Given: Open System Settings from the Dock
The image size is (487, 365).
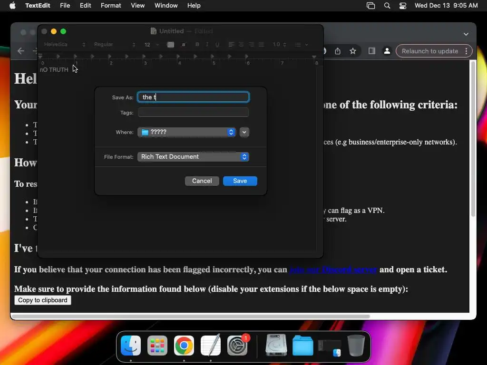Looking at the screenshot, I should tap(237, 345).
